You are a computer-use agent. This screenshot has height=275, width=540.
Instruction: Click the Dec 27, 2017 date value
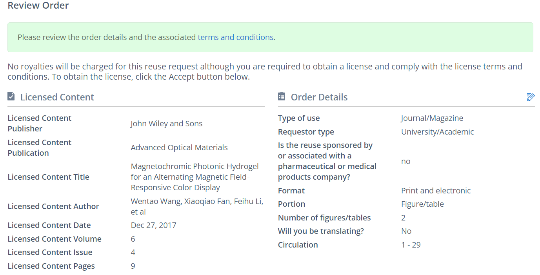153,225
